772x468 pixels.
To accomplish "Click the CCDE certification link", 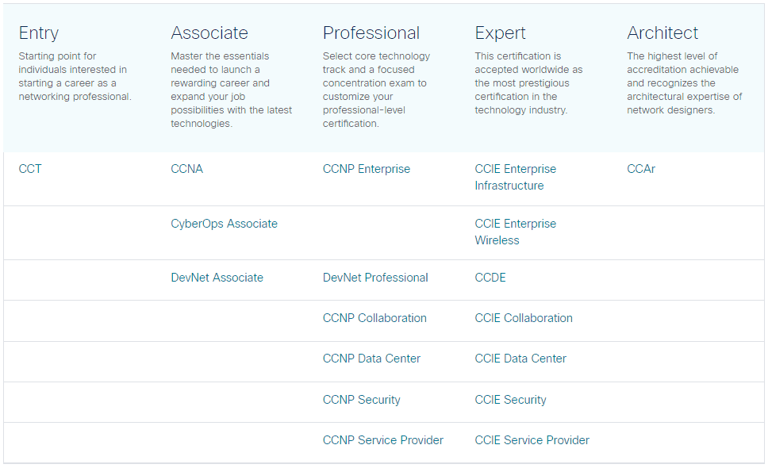I will 490,278.
